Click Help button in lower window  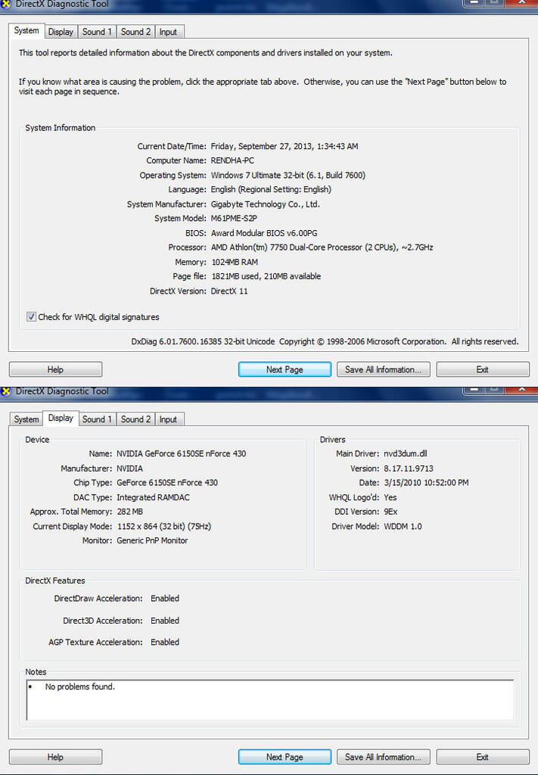tap(55, 757)
